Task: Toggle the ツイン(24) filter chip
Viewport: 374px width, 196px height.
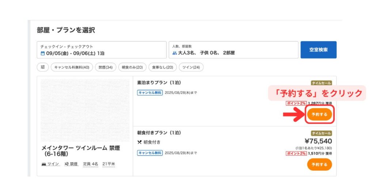Action: 191,67
